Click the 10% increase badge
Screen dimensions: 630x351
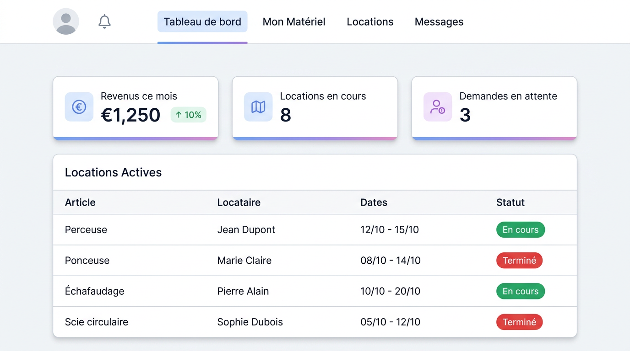[189, 115]
